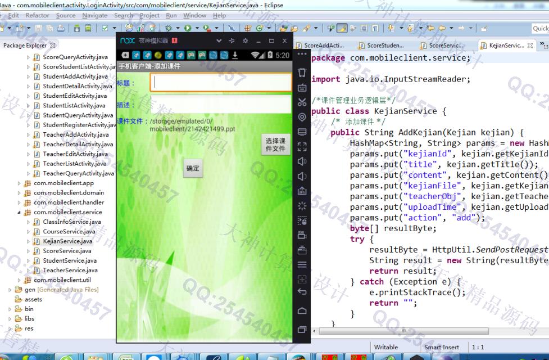Open the Edit menu
The width and height of the screenshot is (549, 360).
click(13, 15)
